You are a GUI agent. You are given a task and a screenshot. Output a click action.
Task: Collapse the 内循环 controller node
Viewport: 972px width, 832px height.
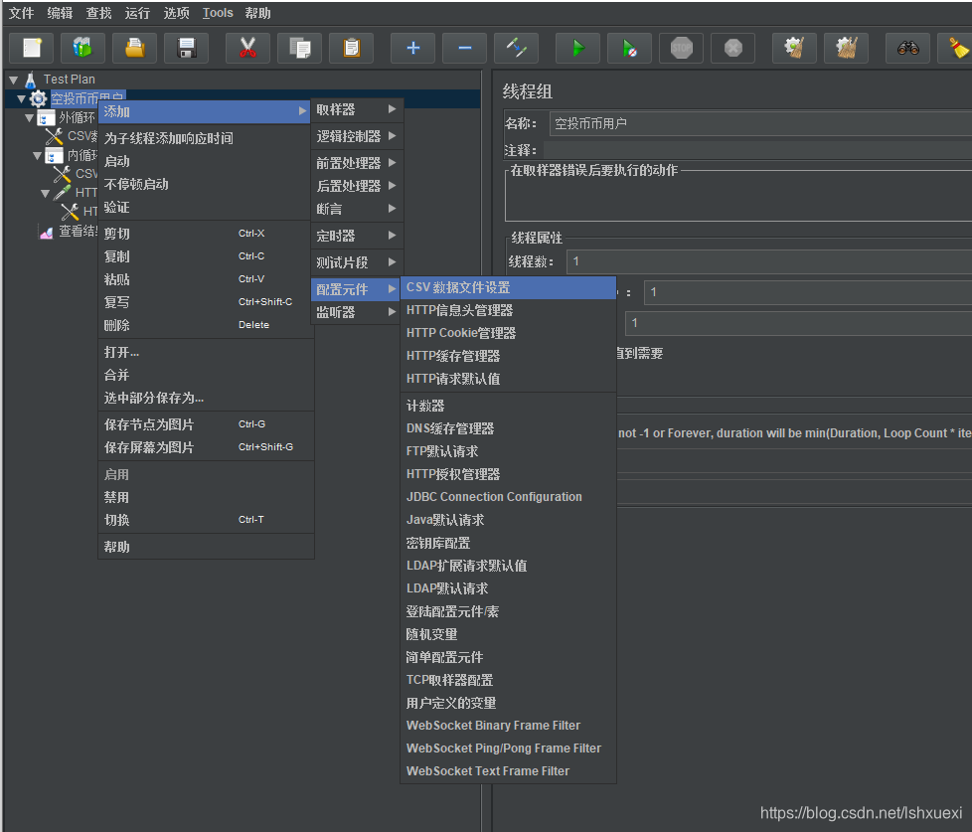point(37,156)
